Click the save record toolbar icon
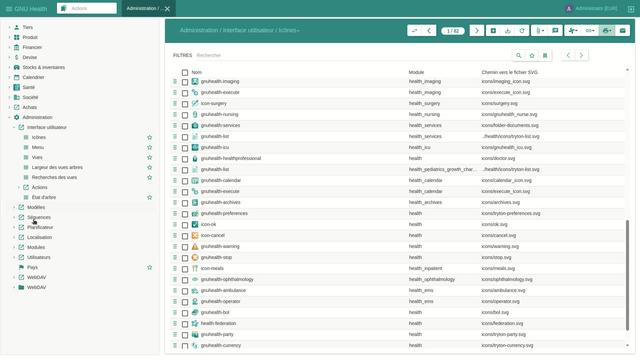 (507, 30)
